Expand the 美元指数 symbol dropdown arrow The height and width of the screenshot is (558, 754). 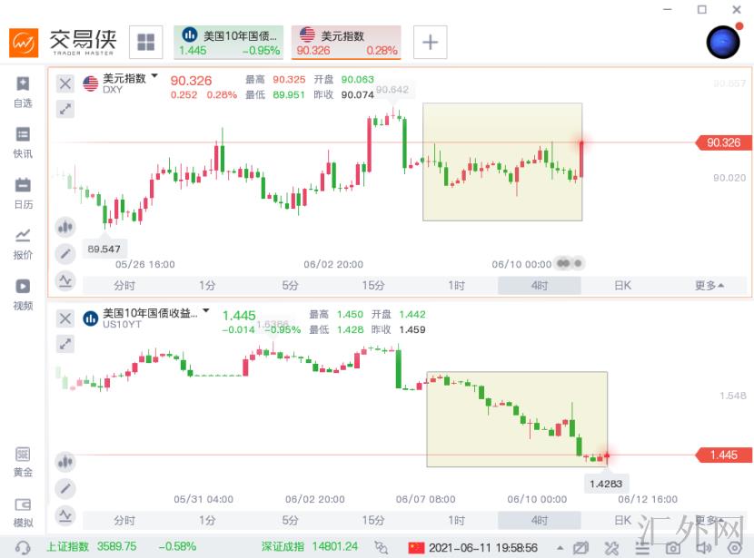pyautogui.click(x=153, y=77)
